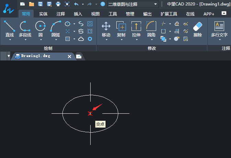Click the Hatch tool icon
The image size is (231, 158).
(68, 39)
